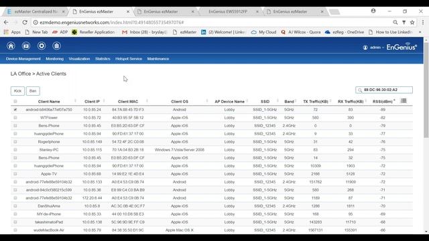Open the Maintenance menu
Image resolution: width=429 pixels, height=241 pixels.
(x=158, y=59)
